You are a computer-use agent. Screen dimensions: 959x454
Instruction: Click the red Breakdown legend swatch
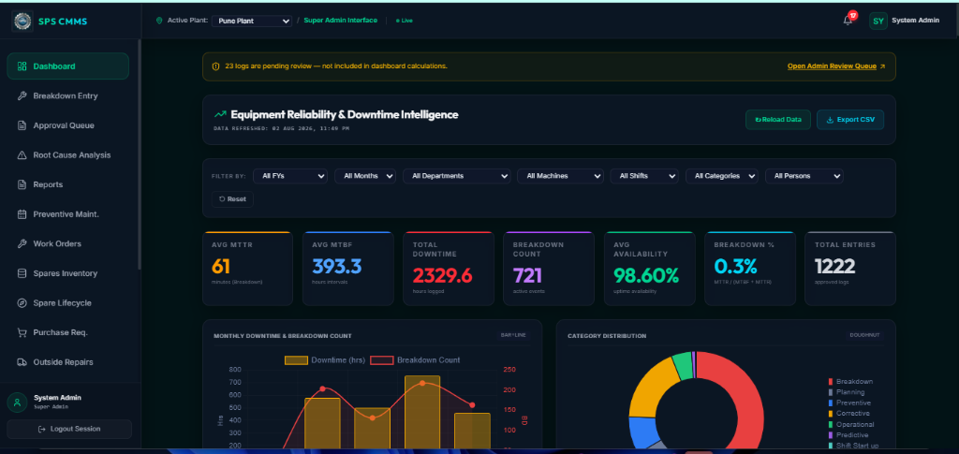(831, 381)
